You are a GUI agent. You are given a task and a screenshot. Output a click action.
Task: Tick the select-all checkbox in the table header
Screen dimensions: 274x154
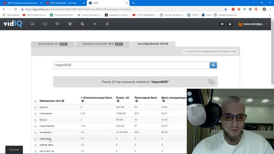[36, 101]
